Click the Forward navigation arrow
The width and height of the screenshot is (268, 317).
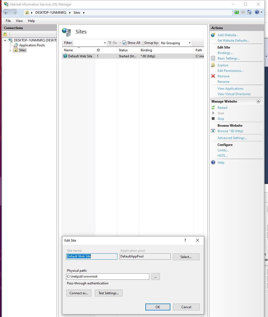(x=15, y=13)
